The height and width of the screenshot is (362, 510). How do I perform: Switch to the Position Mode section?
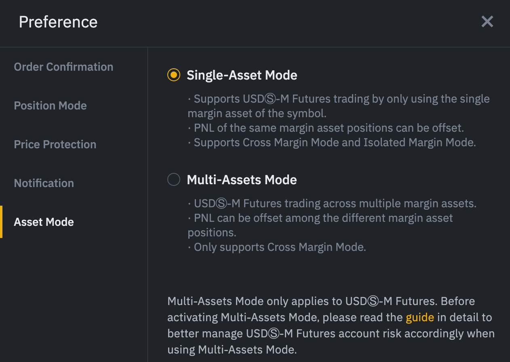[x=50, y=105]
